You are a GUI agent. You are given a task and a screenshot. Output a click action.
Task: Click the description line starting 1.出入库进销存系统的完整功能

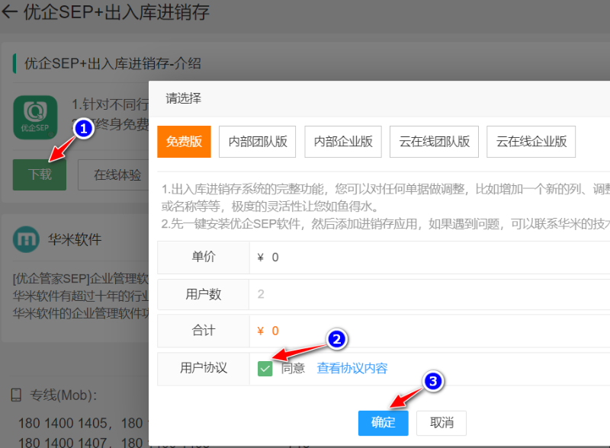pos(386,190)
